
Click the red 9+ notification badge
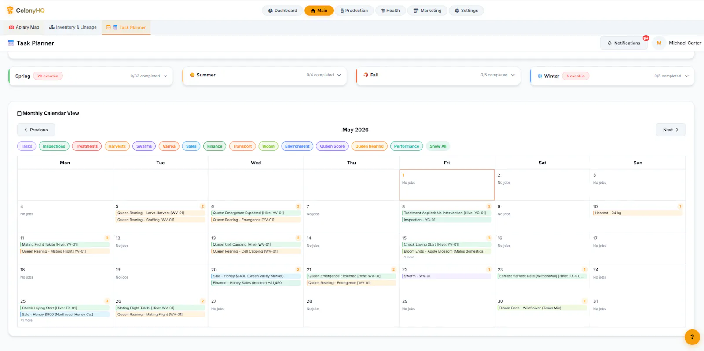(645, 38)
